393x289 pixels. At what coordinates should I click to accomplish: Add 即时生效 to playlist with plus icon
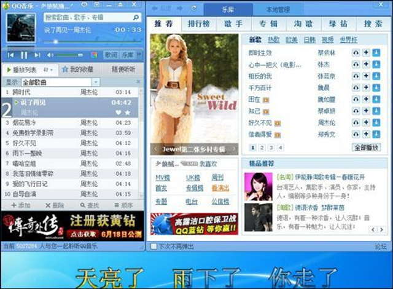pyautogui.click(x=366, y=53)
